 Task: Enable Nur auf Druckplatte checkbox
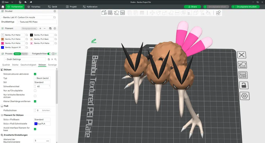point(35,91)
